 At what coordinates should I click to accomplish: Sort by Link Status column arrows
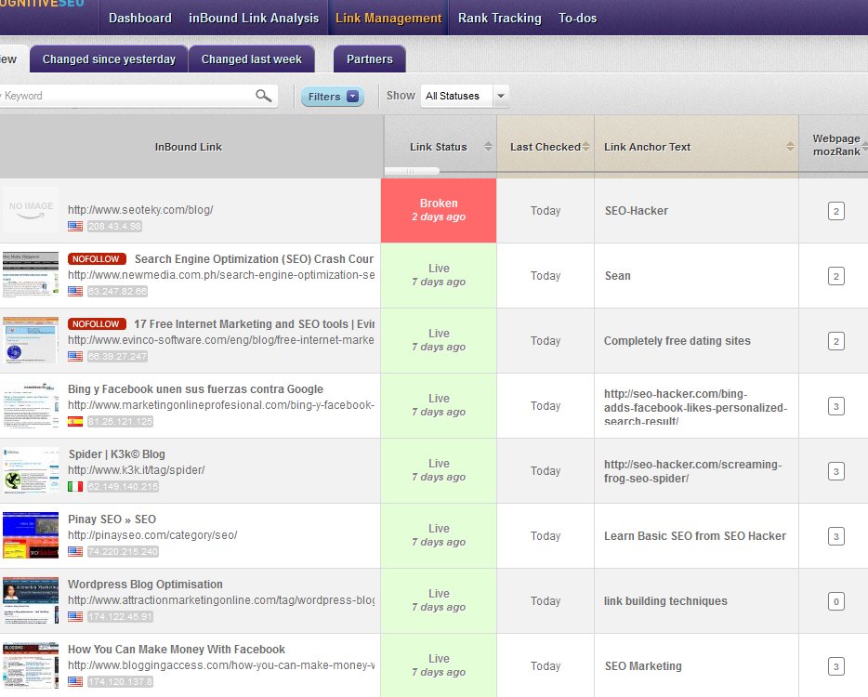tap(488, 147)
